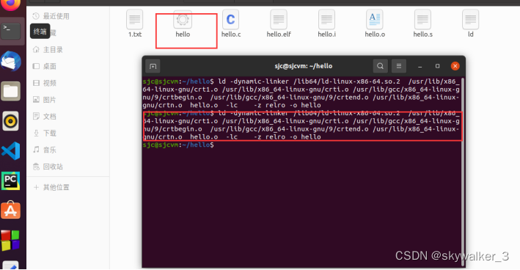Click the terminal scrollbar
The height and width of the screenshot is (270, 520).
463,172
